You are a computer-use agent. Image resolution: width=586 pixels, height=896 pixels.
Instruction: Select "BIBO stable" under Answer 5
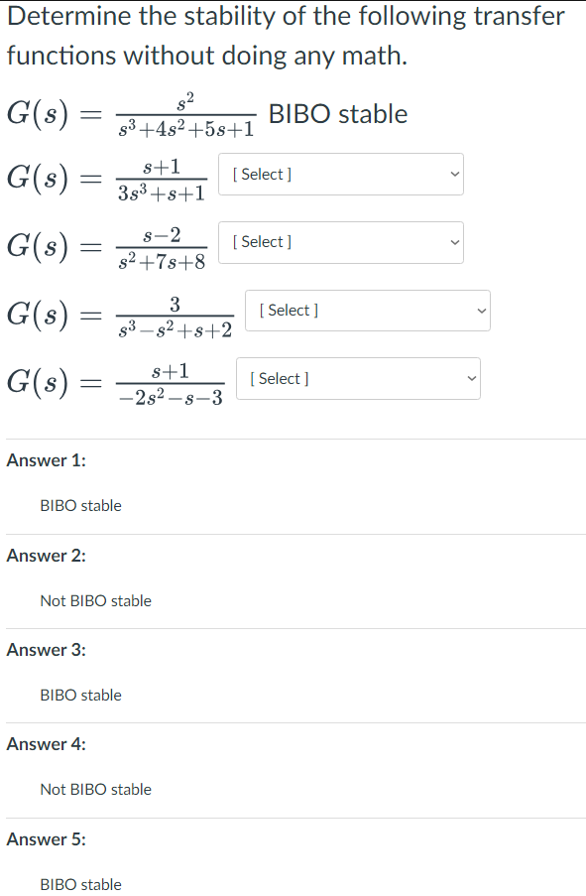(x=80, y=884)
